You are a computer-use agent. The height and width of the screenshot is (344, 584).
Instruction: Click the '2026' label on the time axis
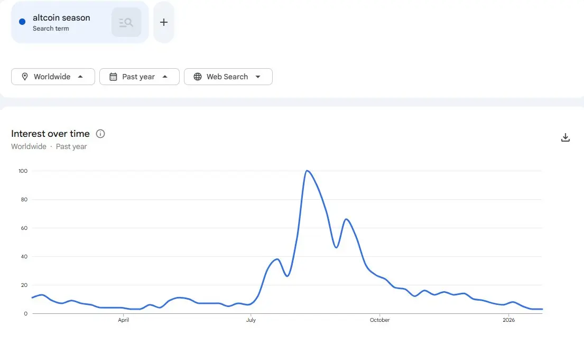(x=508, y=320)
